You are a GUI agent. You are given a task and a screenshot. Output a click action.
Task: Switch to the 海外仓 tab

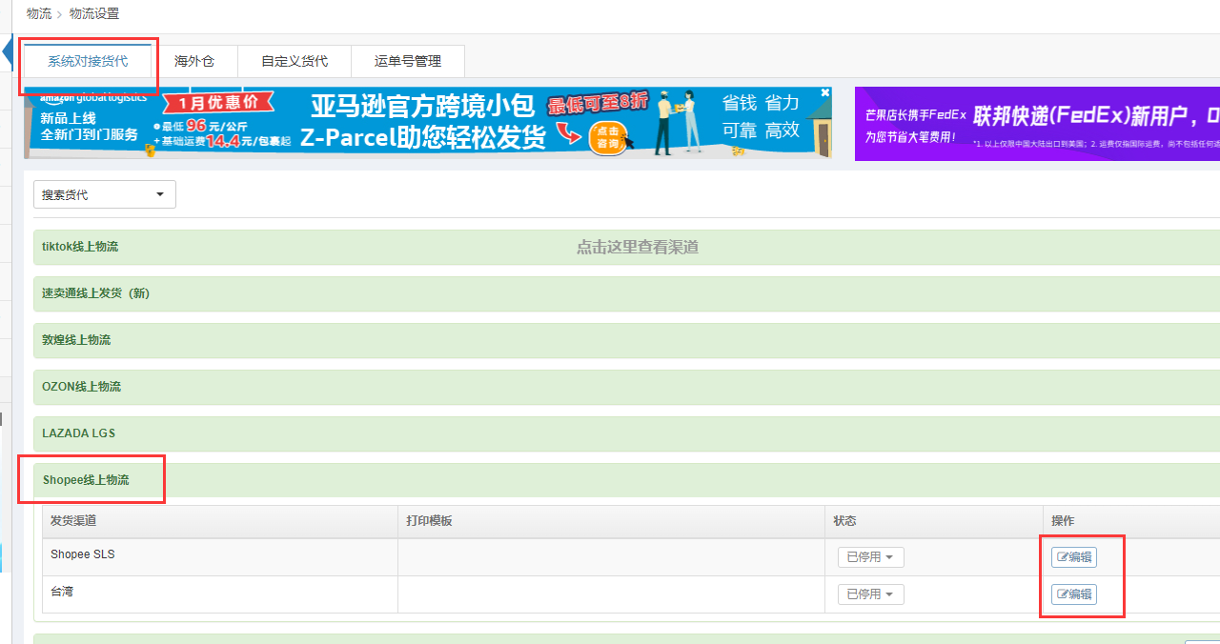pyautogui.click(x=194, y=61)
